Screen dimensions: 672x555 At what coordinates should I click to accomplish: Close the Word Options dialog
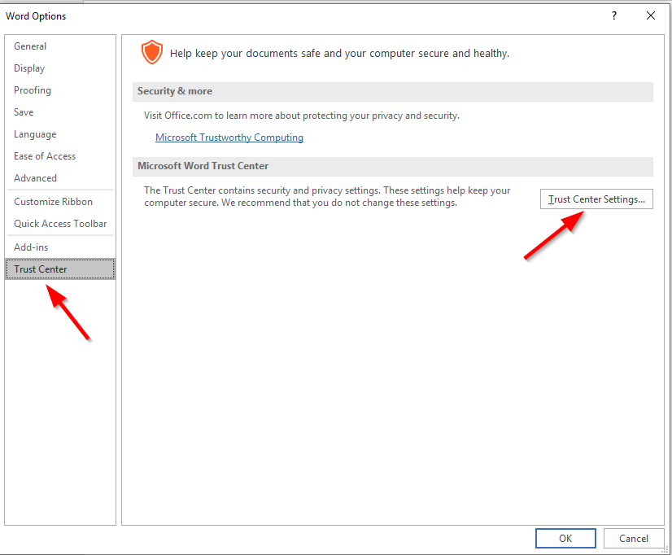point(651,15)
